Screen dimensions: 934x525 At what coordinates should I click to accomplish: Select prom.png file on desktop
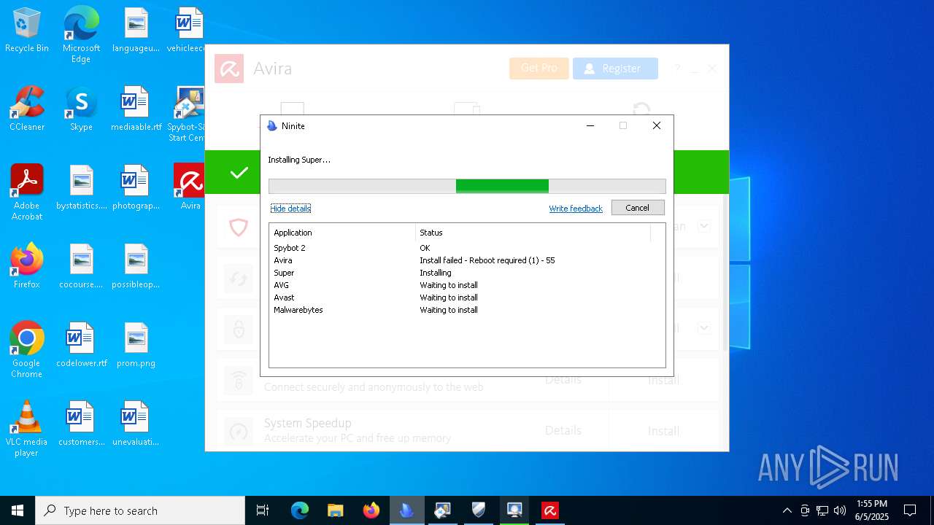pyautogui.click(x=136, y=346)
